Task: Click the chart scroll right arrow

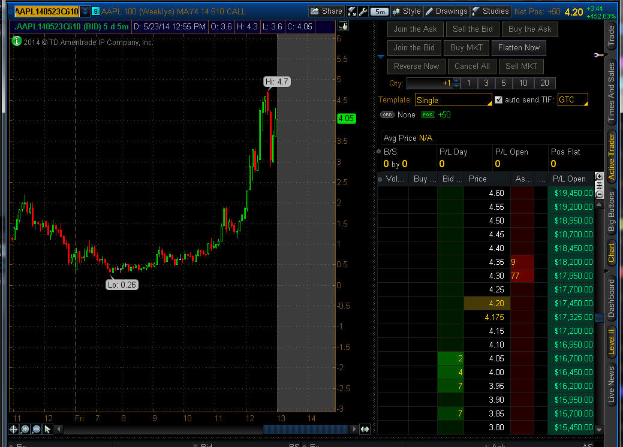Action: click(x=354, y=429)
